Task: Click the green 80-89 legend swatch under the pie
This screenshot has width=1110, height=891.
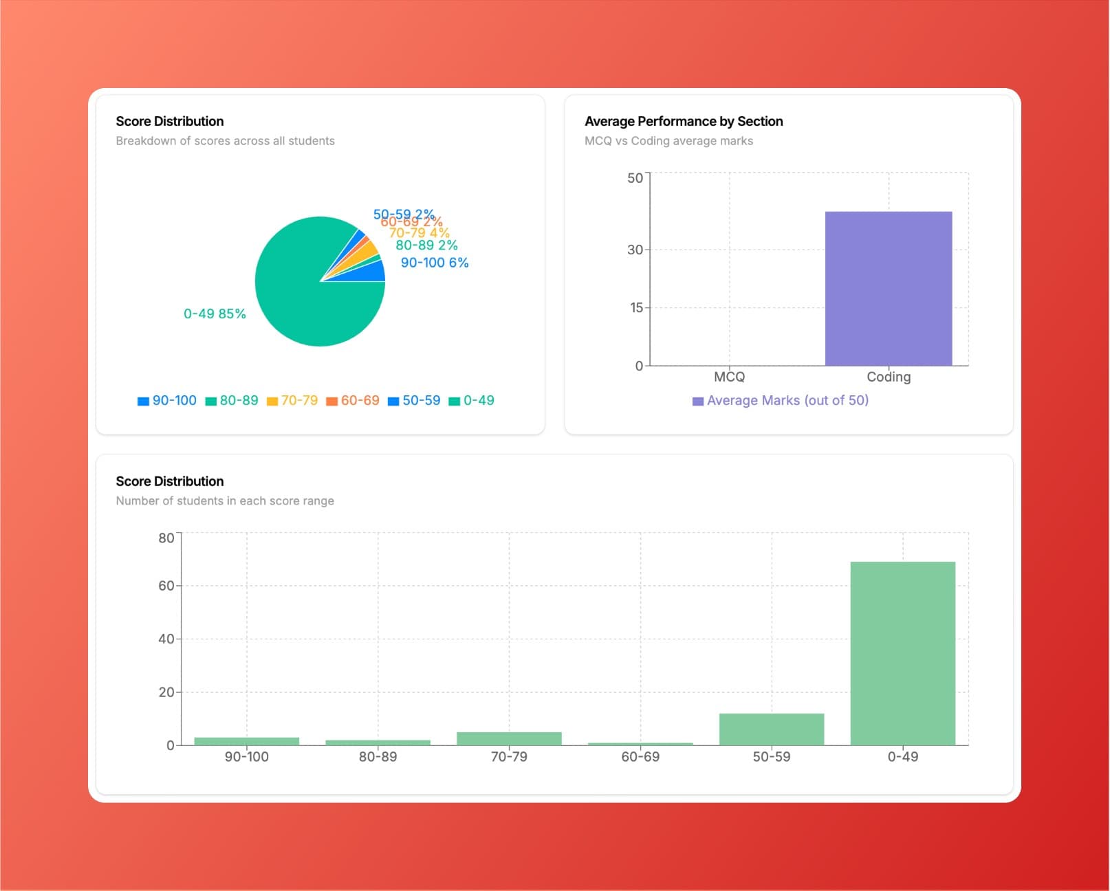Action: [211, 401]
